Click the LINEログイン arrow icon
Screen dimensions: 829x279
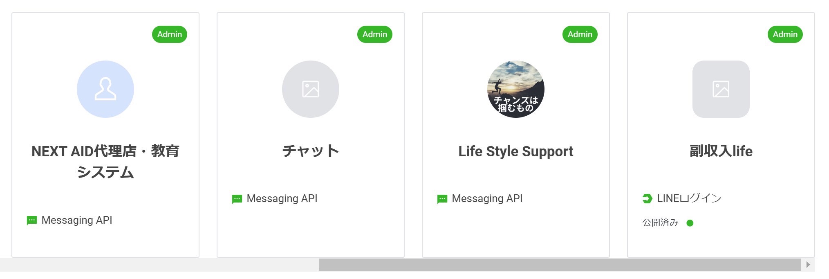(647, 199)
